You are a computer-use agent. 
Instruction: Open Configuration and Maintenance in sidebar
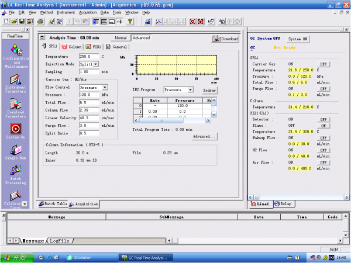[15, 51]
